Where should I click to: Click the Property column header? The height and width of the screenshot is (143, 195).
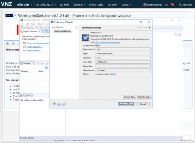tap(25, 71)
